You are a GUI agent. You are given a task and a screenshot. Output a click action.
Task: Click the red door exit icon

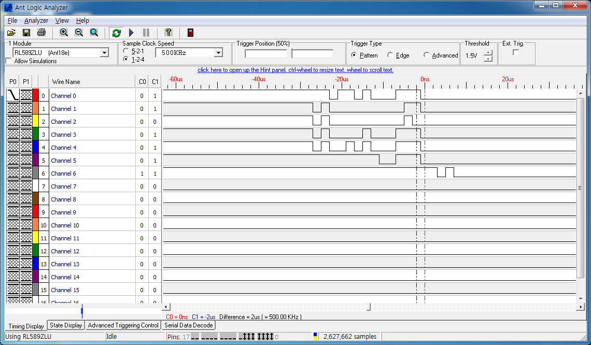pyautogui.click(x=191, y=33)
